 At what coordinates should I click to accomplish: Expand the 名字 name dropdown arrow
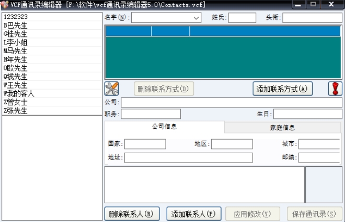point(196,18)
